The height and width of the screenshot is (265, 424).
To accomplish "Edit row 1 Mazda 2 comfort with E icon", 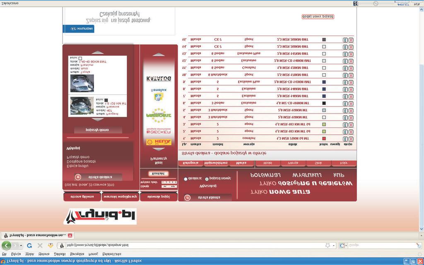I will (345, 139).
